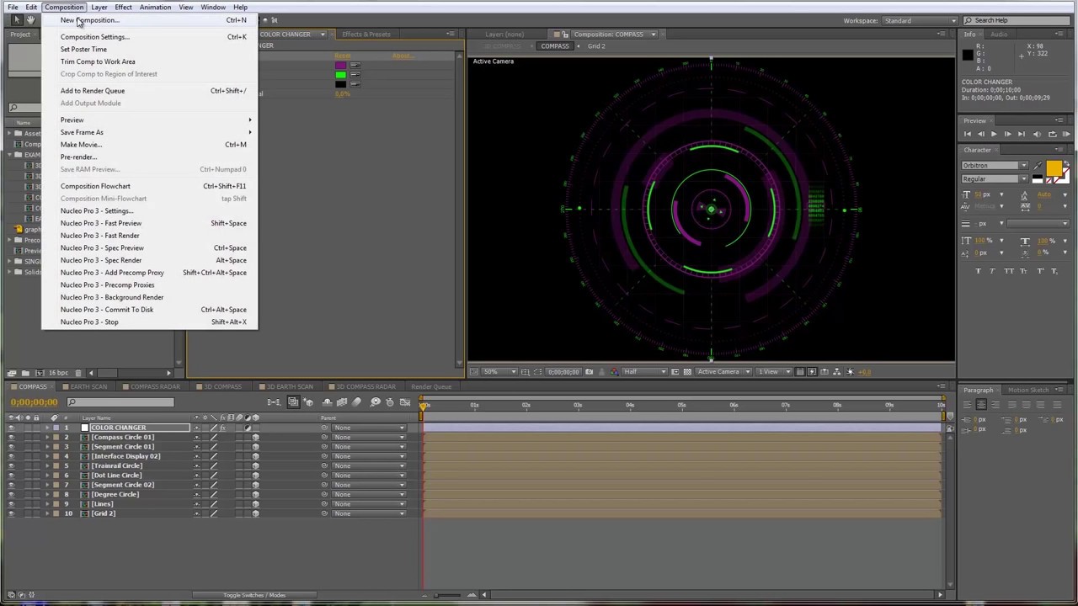The width and height of the screenshot is (1078, 606).
Task: Toggle the 3D switch on Segment Circle 01
Action: point(255,447)
